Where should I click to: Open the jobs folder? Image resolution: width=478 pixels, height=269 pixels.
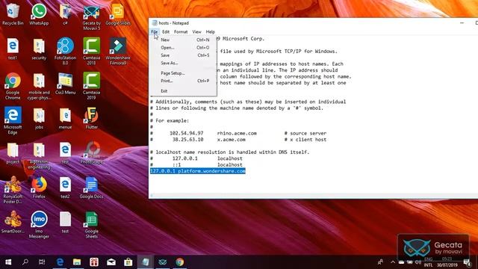(x=39, y=118)
